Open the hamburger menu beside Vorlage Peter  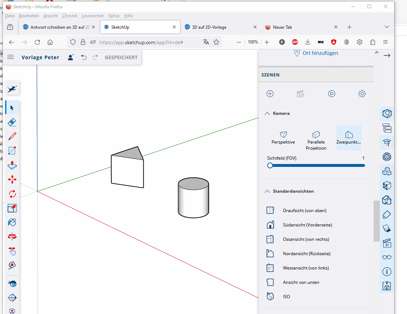[x=10, y=57]
